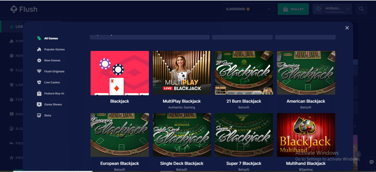Launch the Multihand Blackjack BGaming thumbnail
376x172 pixels.
point(306,135)
